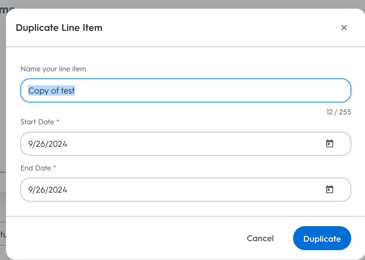
Task: Click the "Duplicate Line Item" dialog title
Action: click(x=59, y=28)
